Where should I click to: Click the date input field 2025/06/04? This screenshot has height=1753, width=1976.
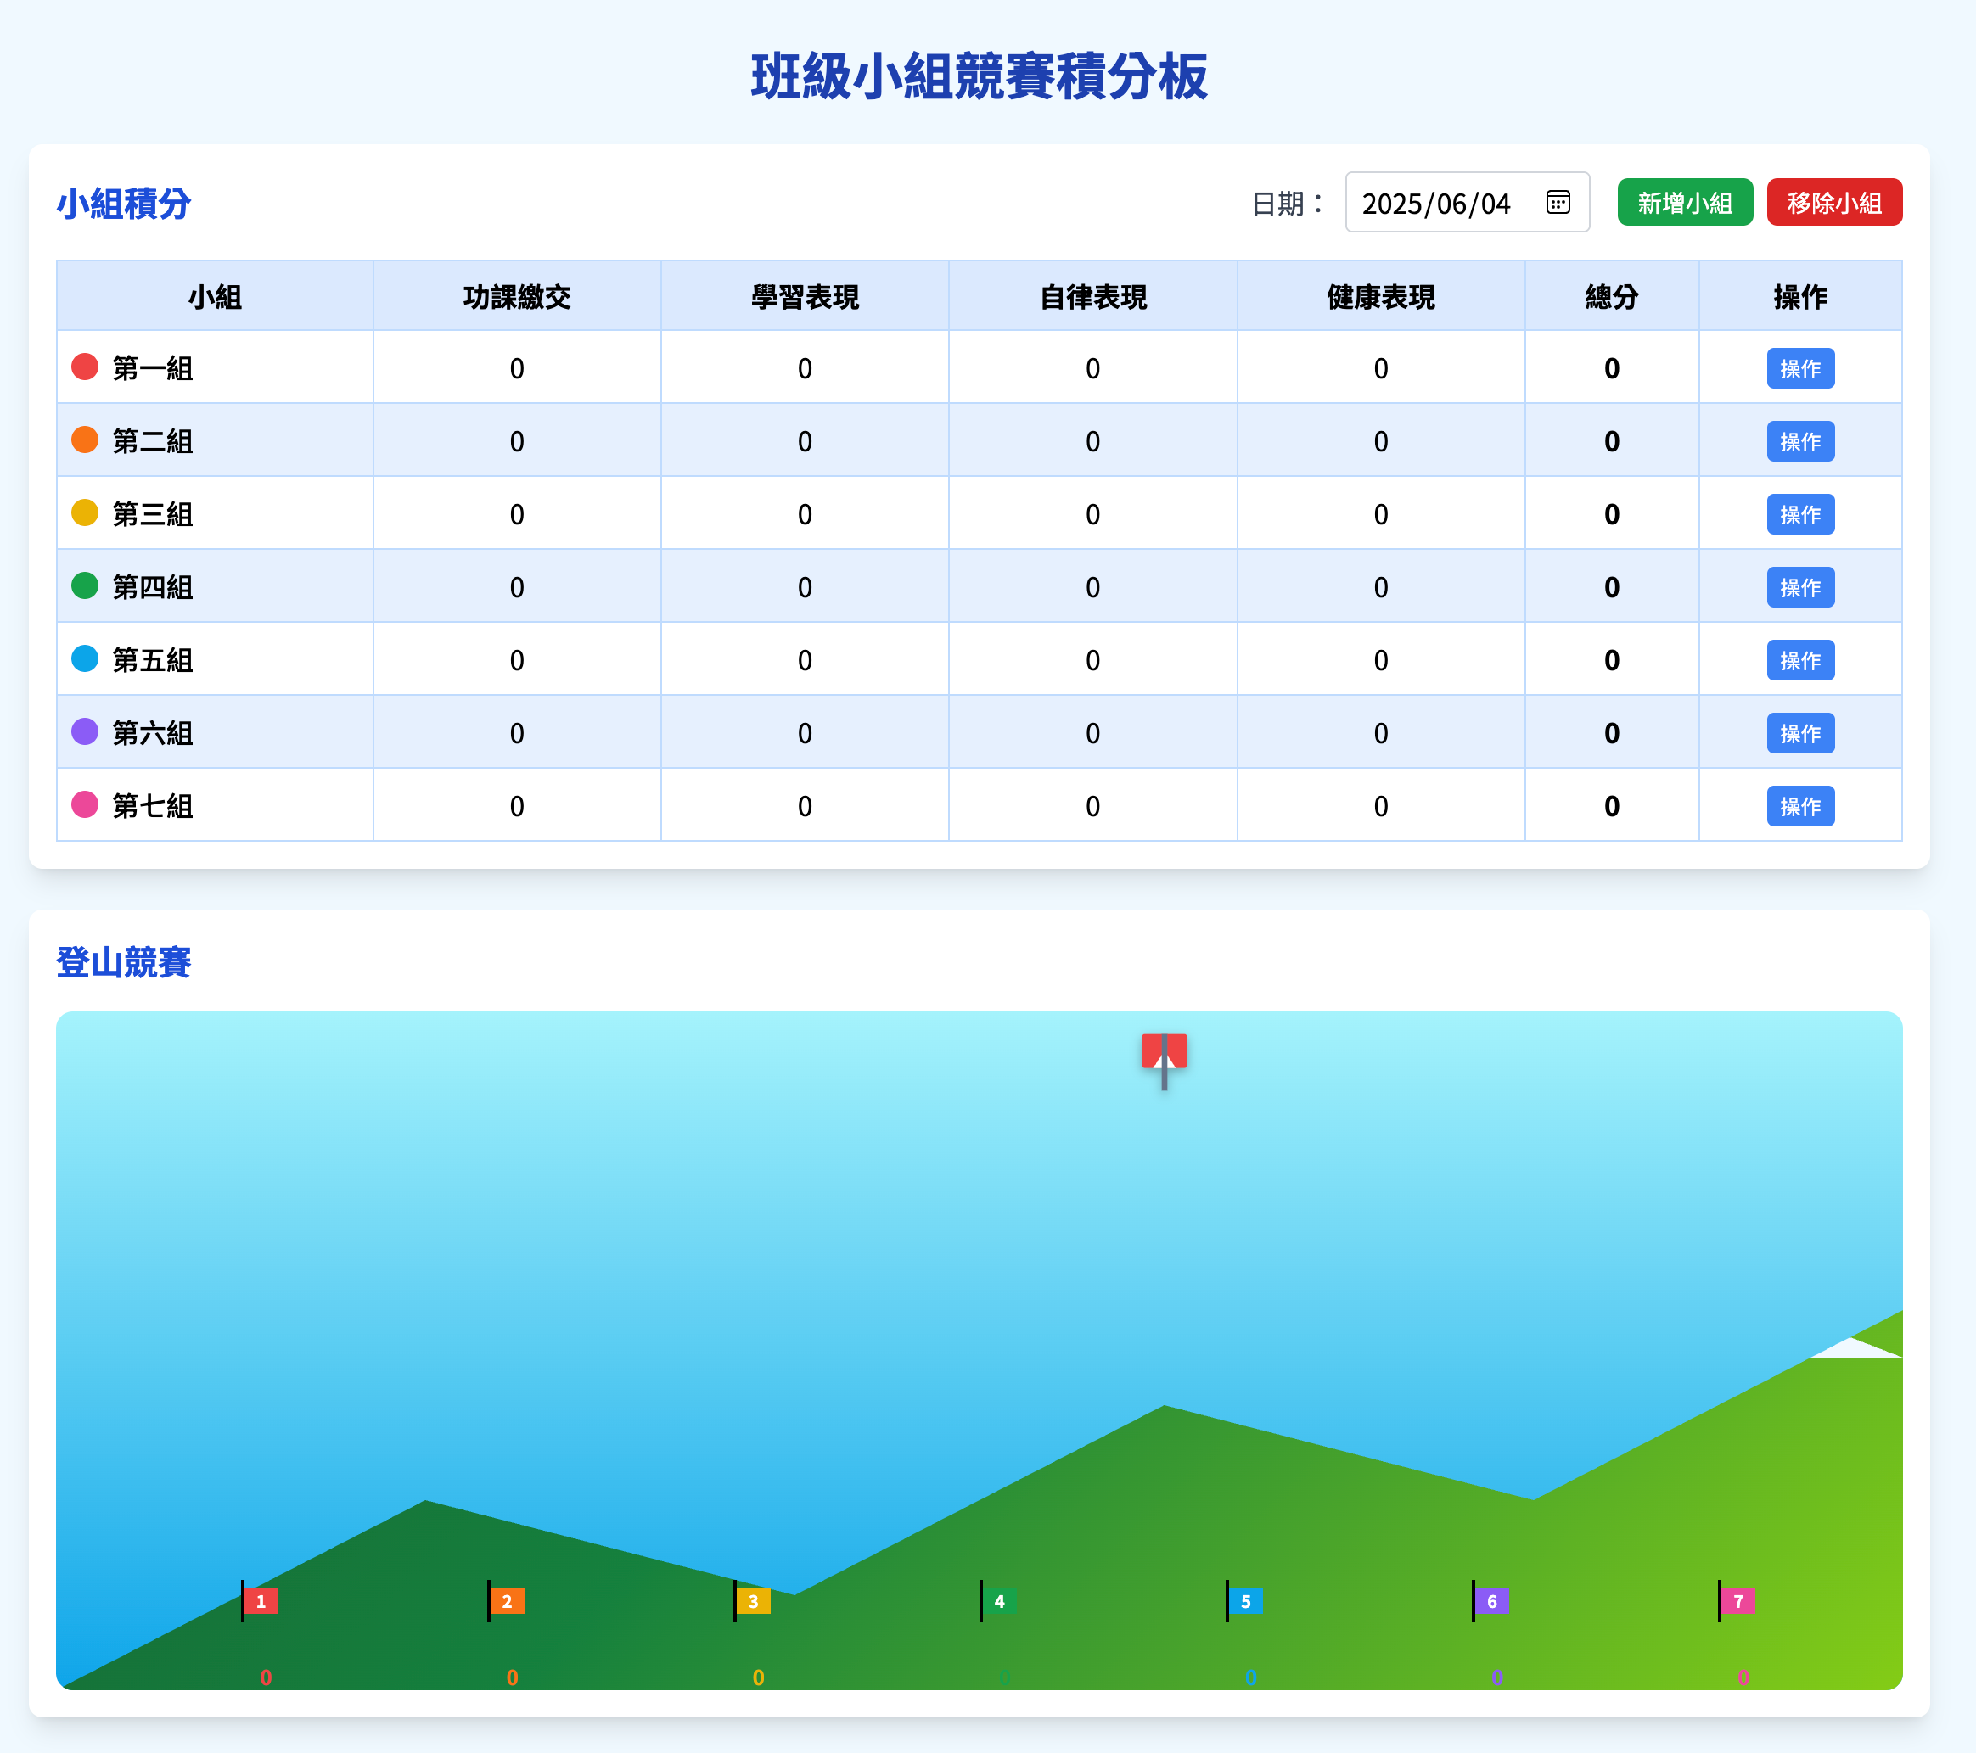tap(1436, 203)
